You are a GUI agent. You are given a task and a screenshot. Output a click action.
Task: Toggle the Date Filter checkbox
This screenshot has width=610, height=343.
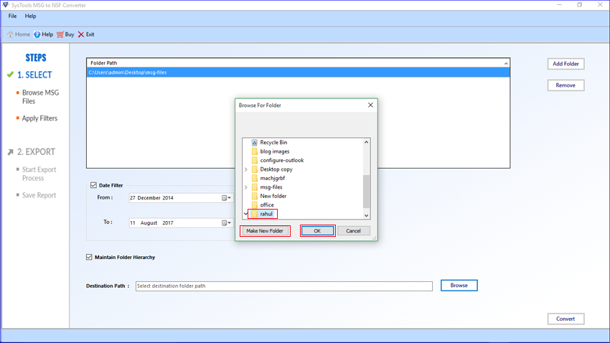click(x=93, y=186)
